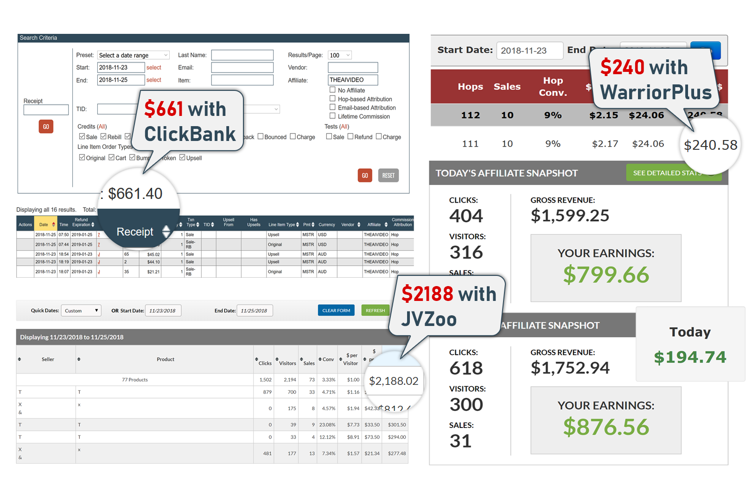Screen dimensions: 746x498
Task: Click the Hops column header
Action: 470,87
